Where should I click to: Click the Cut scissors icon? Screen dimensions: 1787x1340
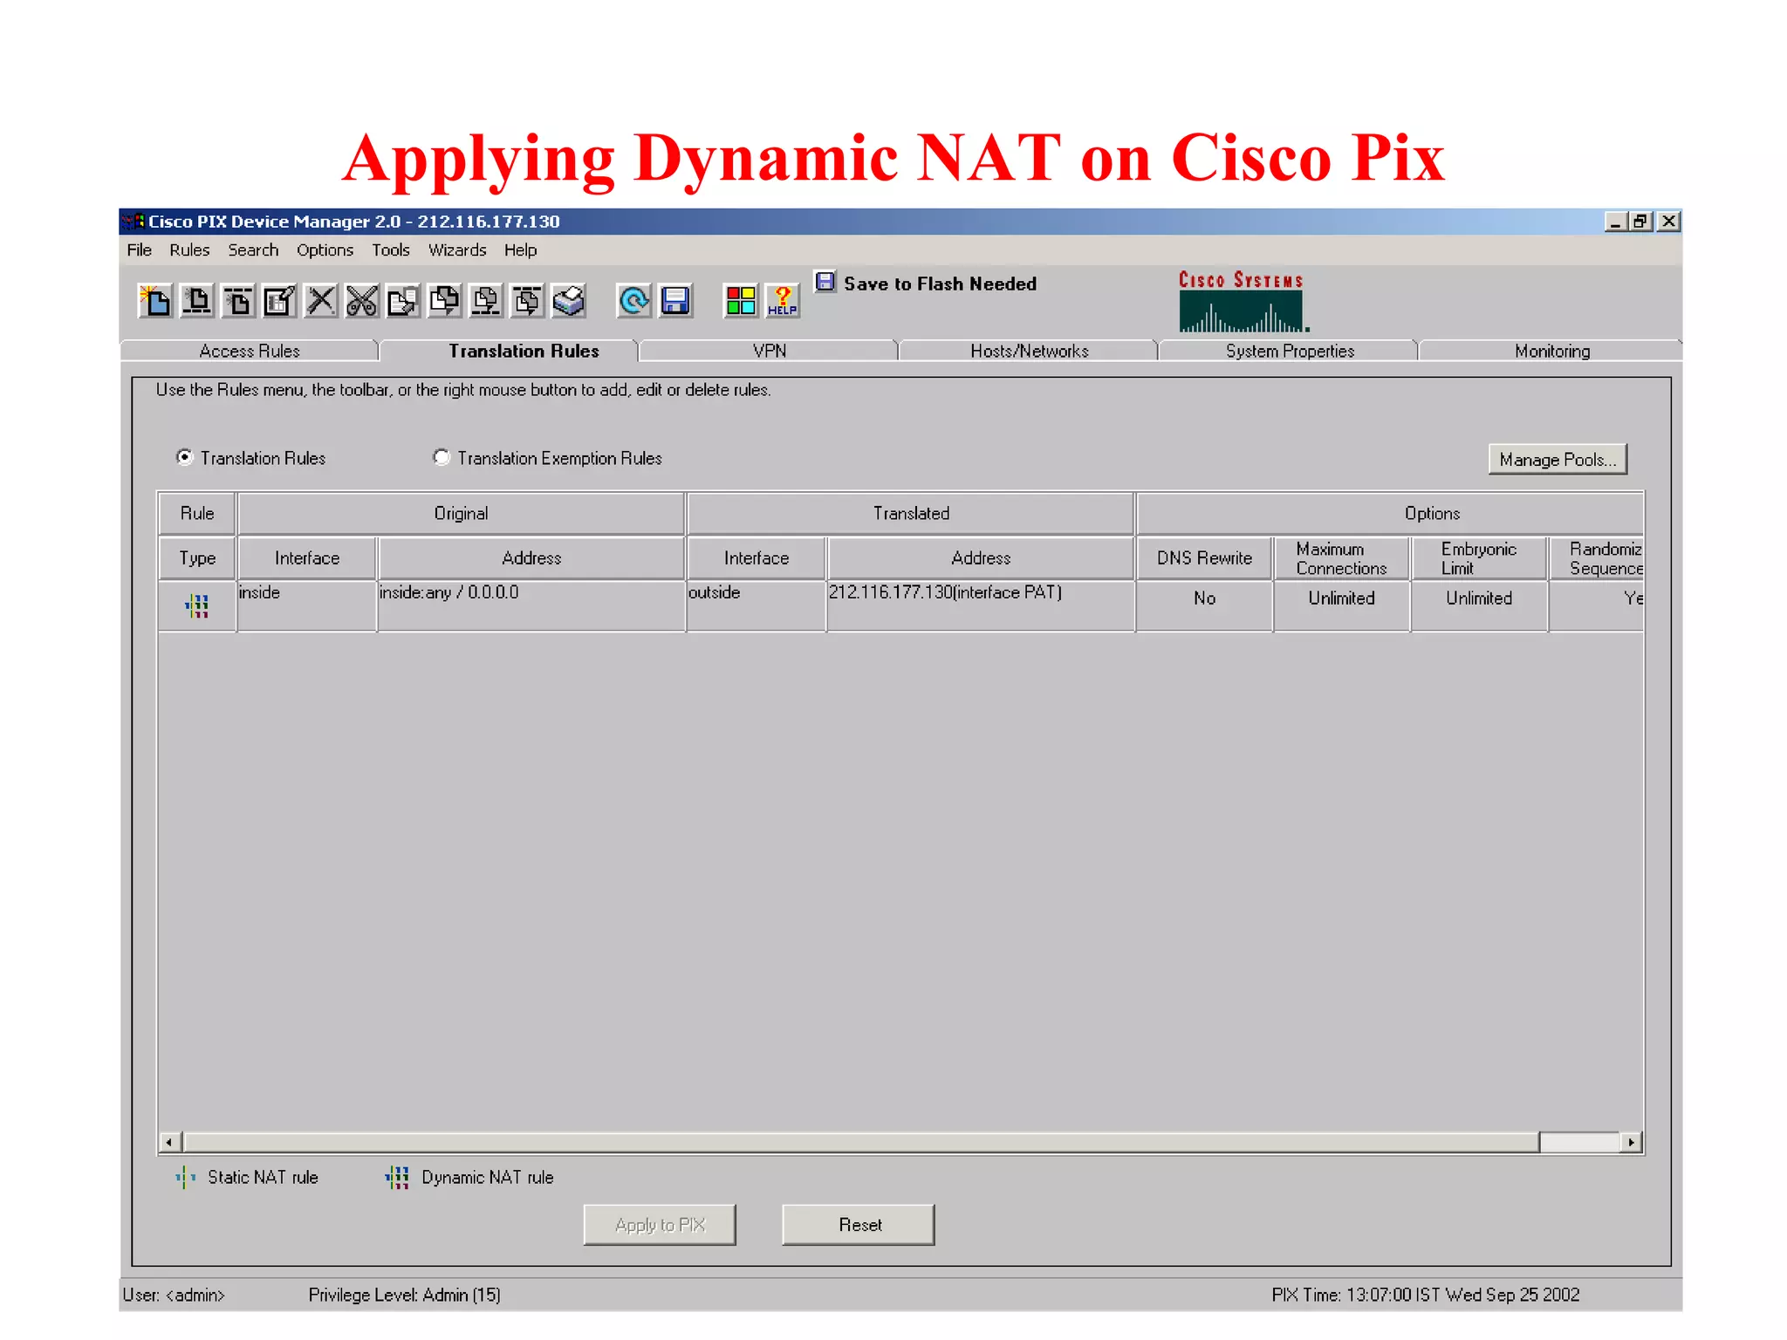pyautogui.click(x=361, y=301)
